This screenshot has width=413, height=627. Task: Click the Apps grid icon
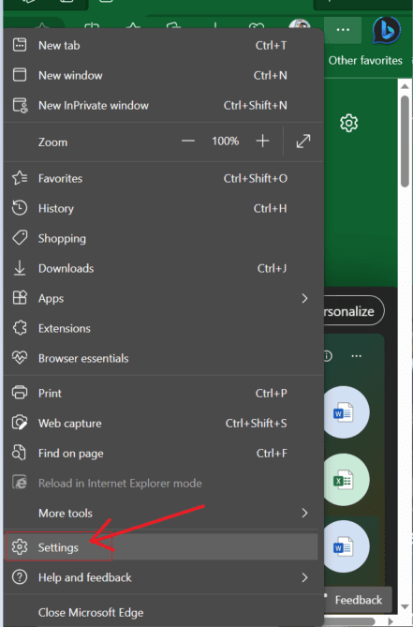(20, 298)
